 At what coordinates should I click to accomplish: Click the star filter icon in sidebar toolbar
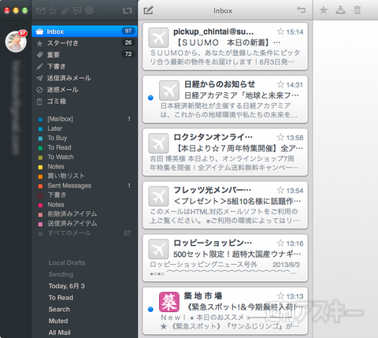[x=53, y=10]
